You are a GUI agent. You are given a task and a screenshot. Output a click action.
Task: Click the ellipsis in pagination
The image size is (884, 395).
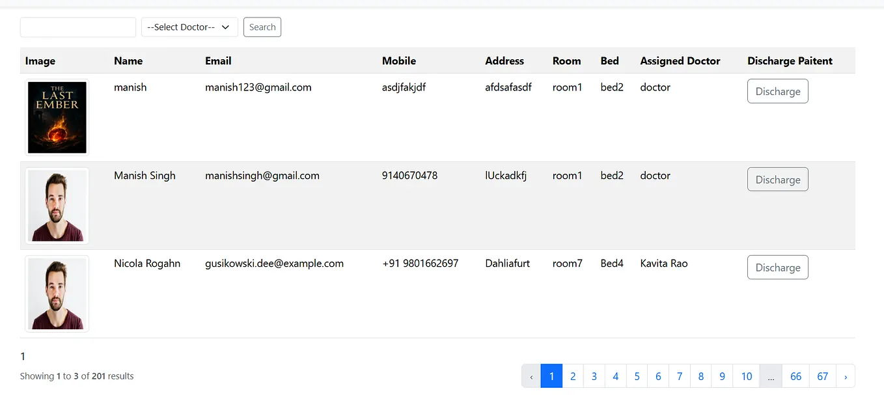tap(771, 376)
